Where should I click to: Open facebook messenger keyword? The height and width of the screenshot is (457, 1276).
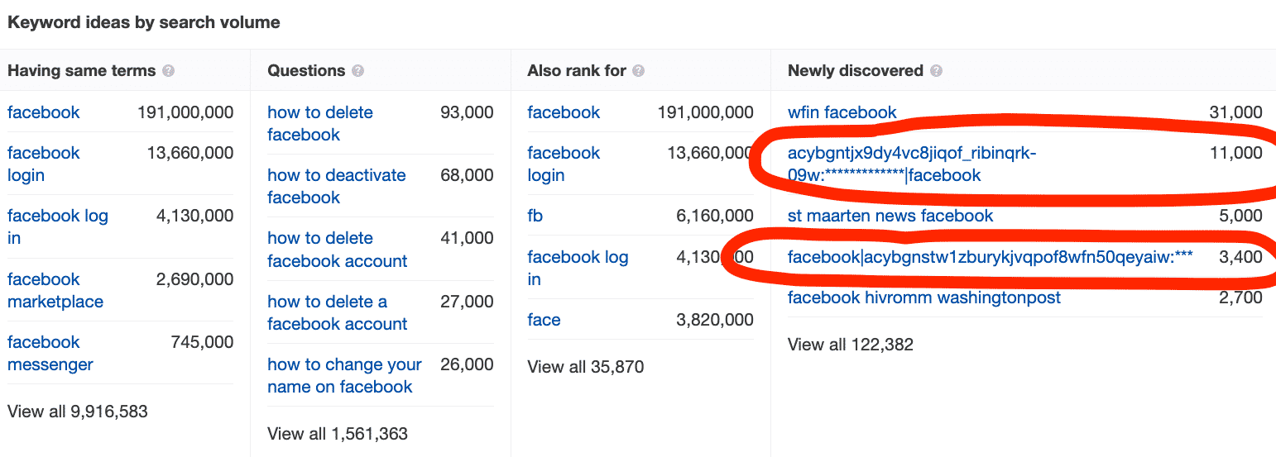pos(50,354)
